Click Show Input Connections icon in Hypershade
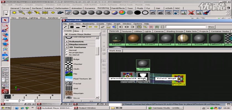 pos(121,27)
